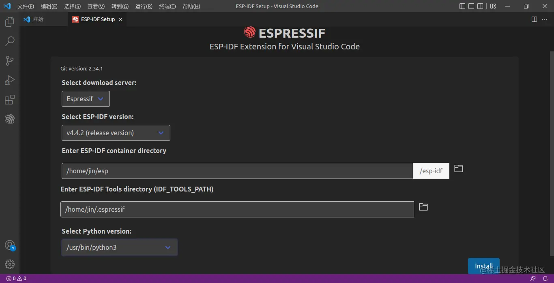Open editor More Actions ellipsis

pos(545,19)
